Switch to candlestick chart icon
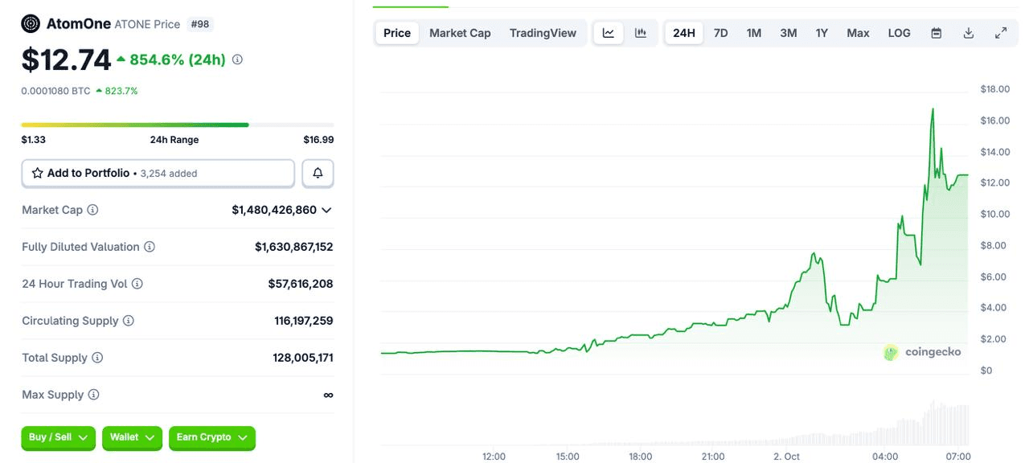 click(x=641, y=33)
